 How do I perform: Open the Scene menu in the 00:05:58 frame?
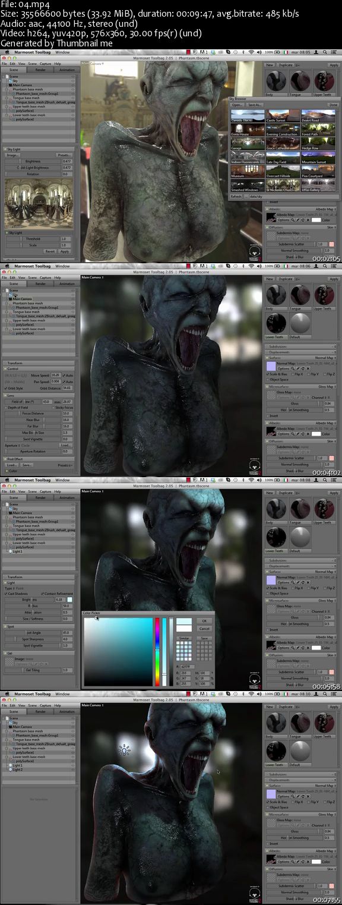(x=32, y=491)
